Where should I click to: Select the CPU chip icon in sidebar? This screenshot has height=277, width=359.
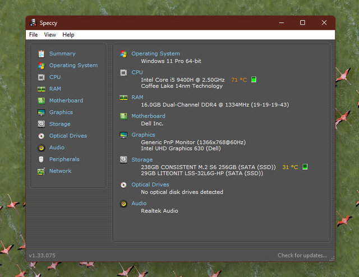41,77
